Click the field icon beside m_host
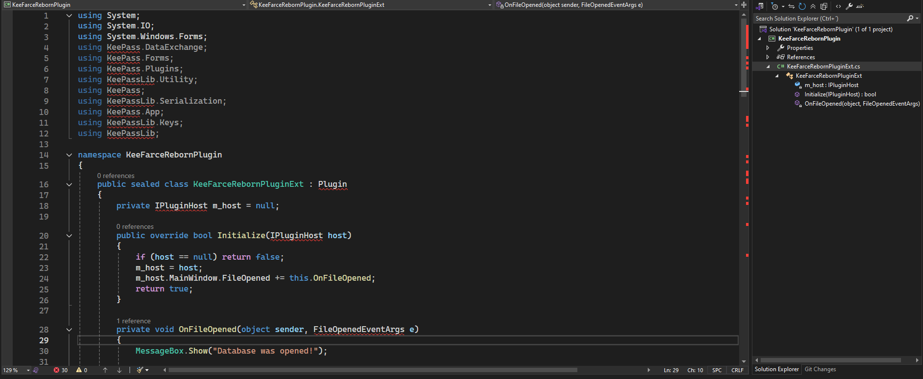This screenshot has height=379, width=923. tap(798, 85)
